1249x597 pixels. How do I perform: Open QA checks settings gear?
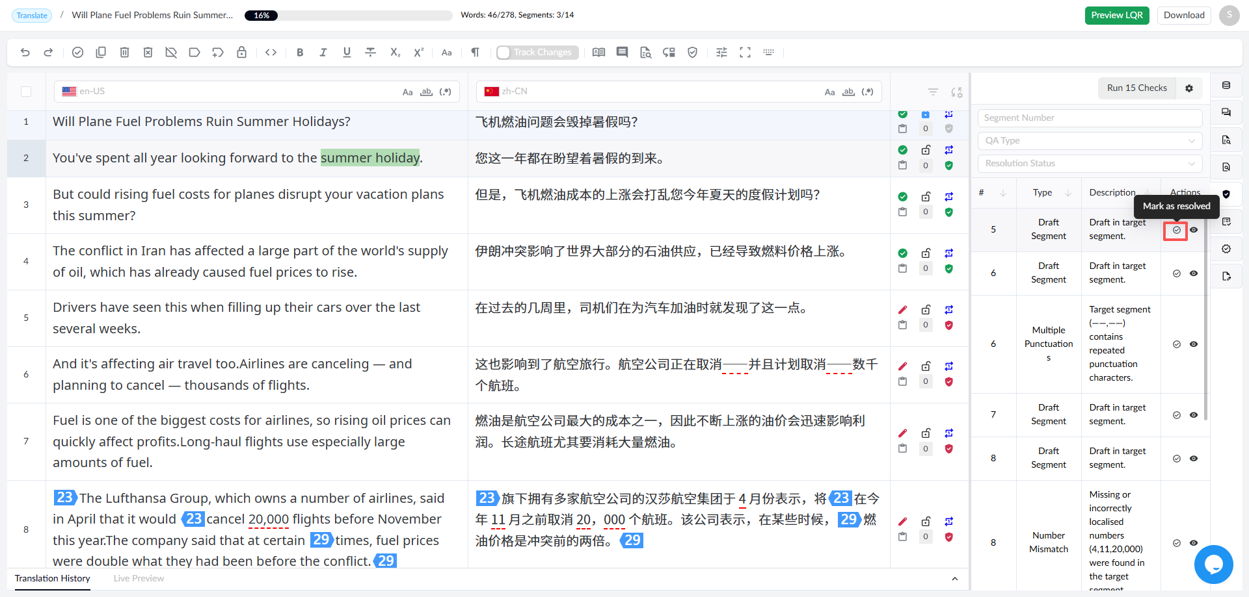1189,88
